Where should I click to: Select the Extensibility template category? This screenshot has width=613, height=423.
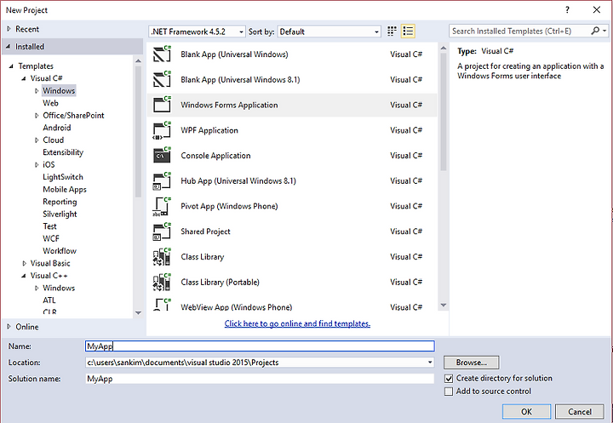63,152
